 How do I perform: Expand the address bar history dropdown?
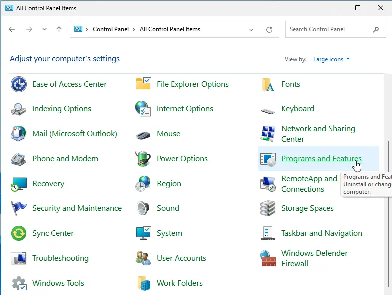tap(251, 29)
